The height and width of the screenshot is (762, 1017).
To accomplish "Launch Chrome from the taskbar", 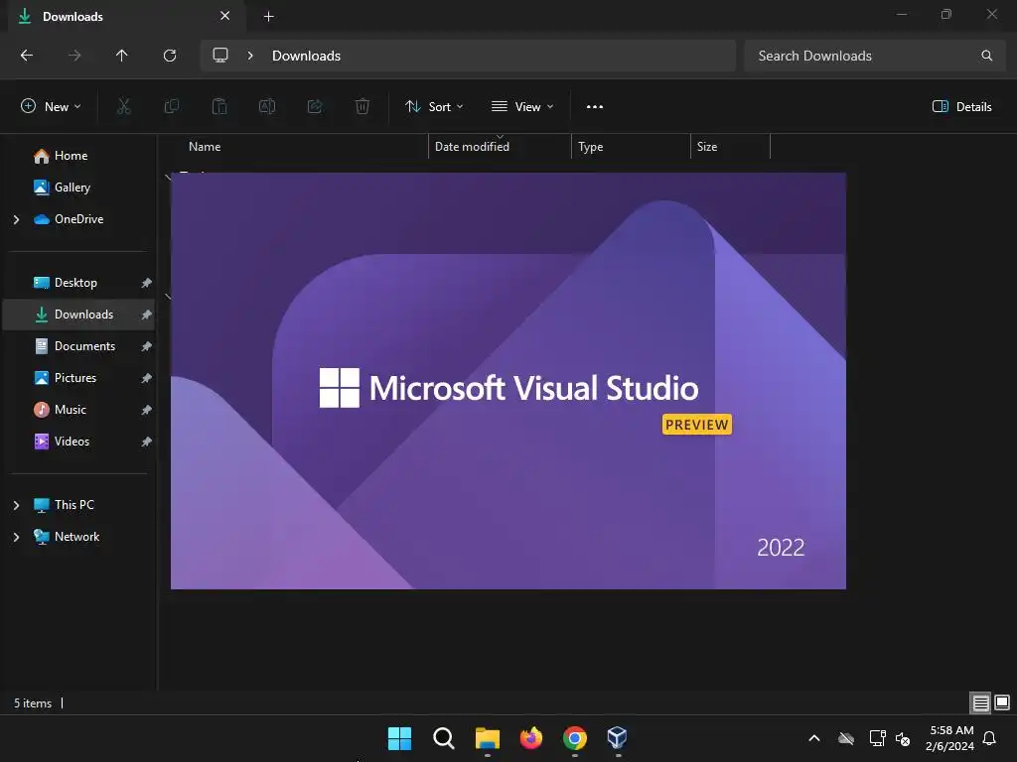I will tap(575, 738).
